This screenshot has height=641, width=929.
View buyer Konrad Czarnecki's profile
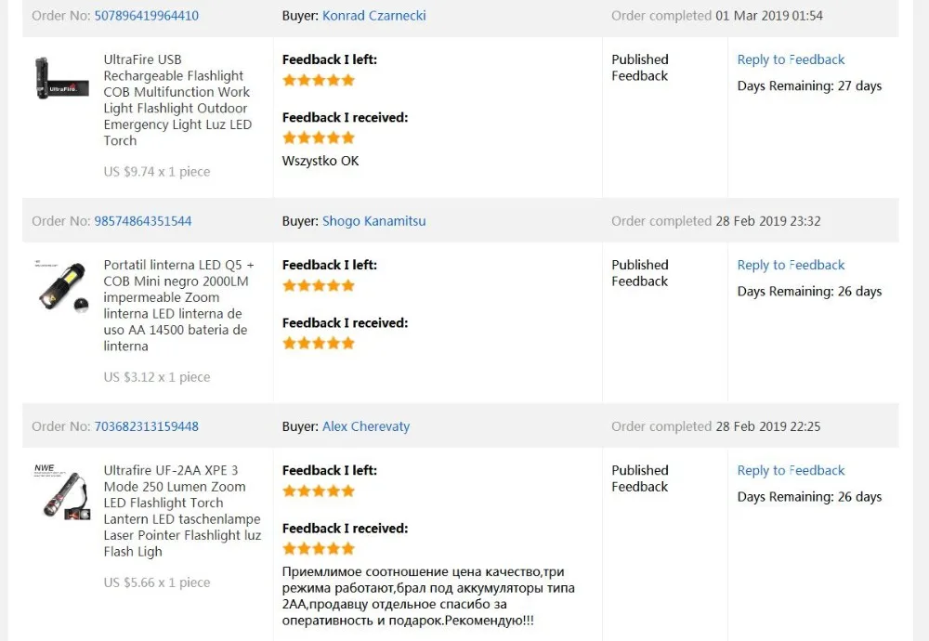pos(374,16)
